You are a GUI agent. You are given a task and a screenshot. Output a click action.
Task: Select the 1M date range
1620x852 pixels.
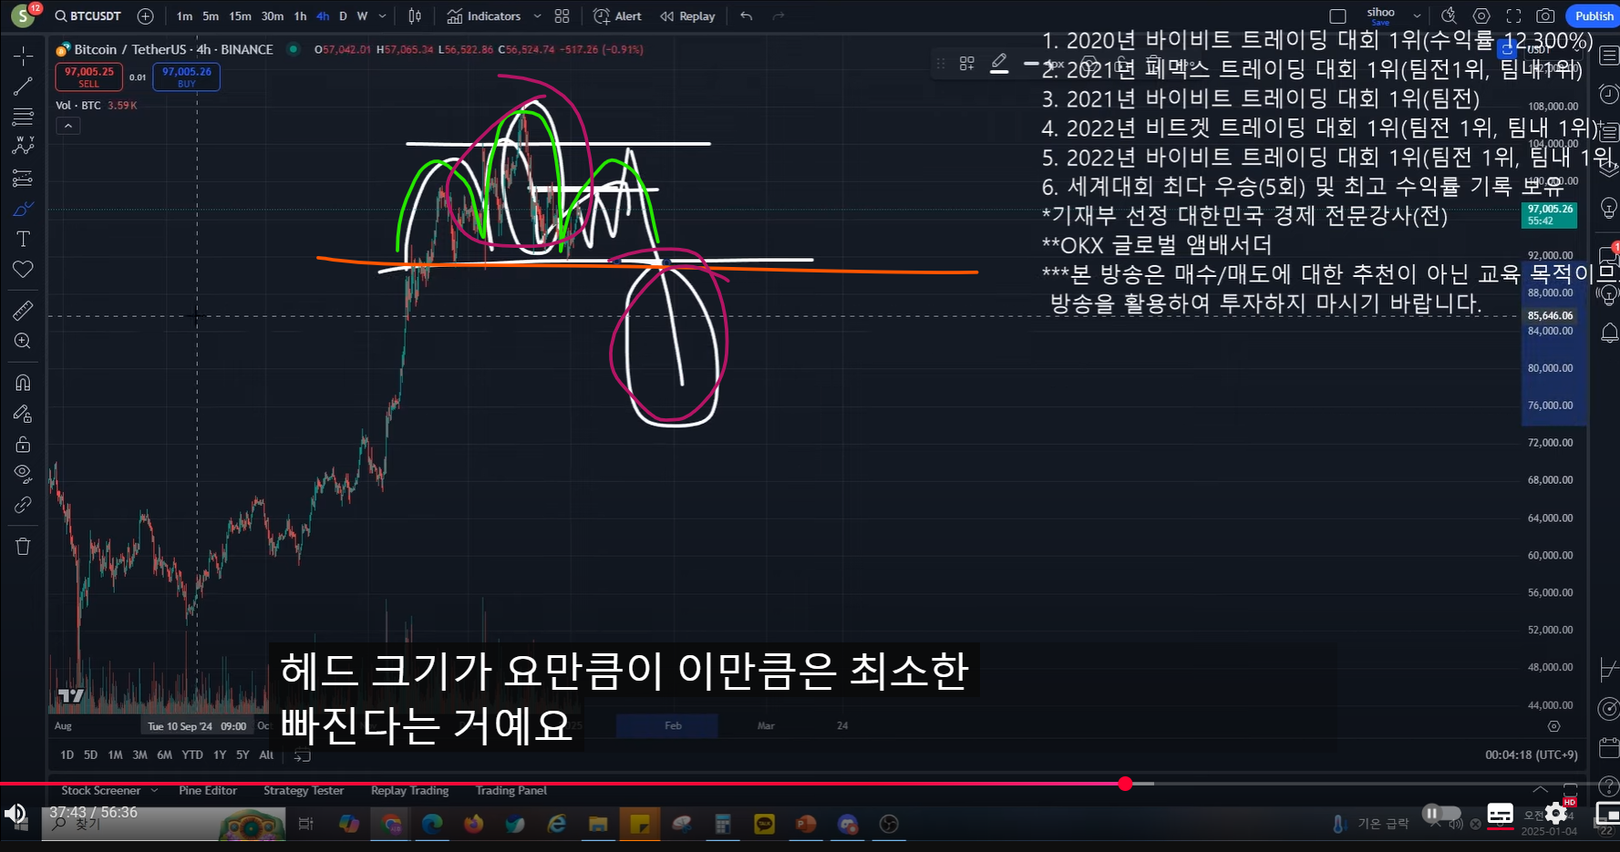pos(115,754)
